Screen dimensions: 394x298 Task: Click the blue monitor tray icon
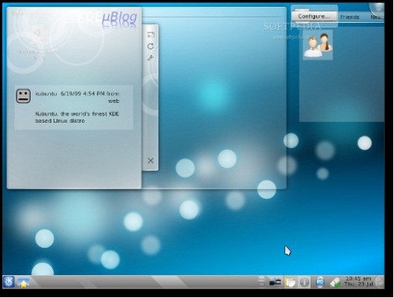pos(320,282)
